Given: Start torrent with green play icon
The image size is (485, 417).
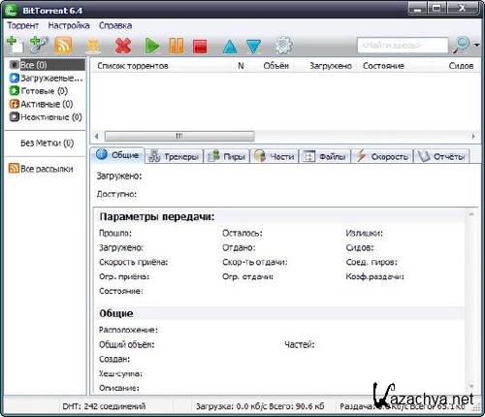Looking at the screenshot, I should [151, 46].
